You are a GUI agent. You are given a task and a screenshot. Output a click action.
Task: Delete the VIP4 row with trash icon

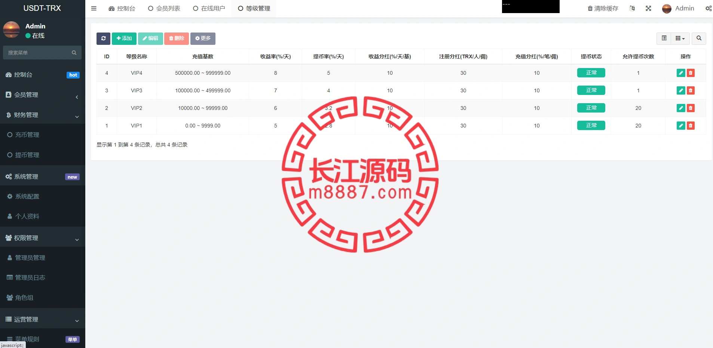(691, 73)
